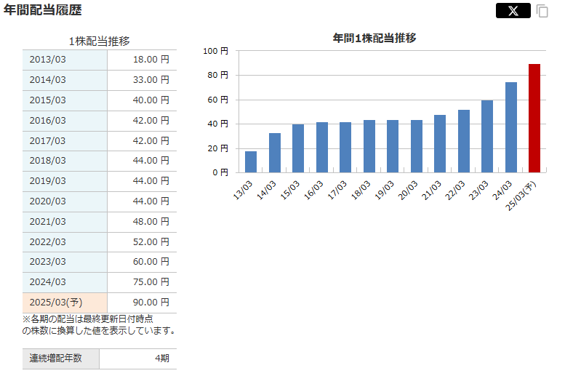Viewport: 565px width, 376px height.
Task: Select the 2025/03(予) forecast row label
Action: pos(65,303)
